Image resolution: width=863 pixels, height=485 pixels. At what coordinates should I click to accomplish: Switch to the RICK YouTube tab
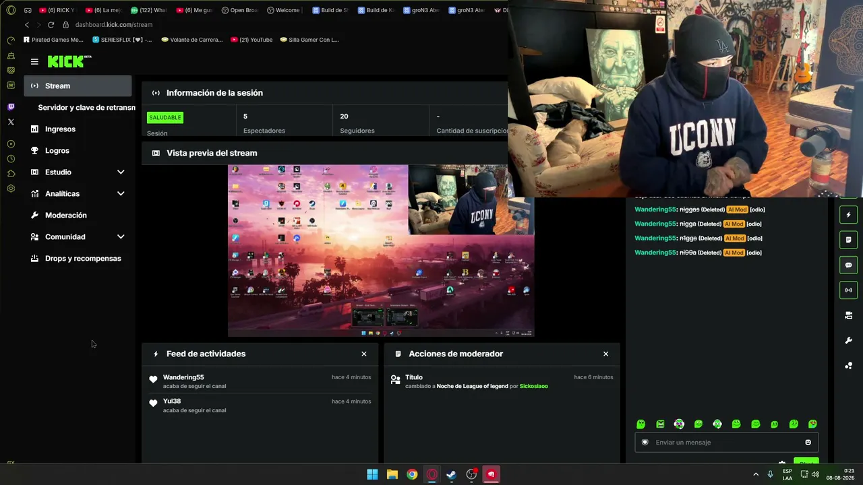(57, 10)
